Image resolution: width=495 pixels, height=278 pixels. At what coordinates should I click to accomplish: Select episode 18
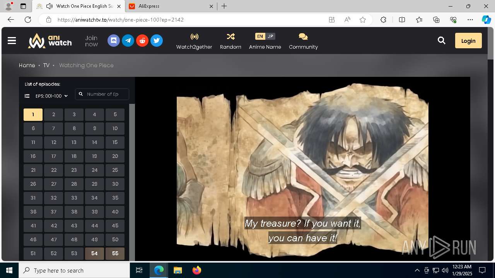pyautogui.click(x=74, y=156)
